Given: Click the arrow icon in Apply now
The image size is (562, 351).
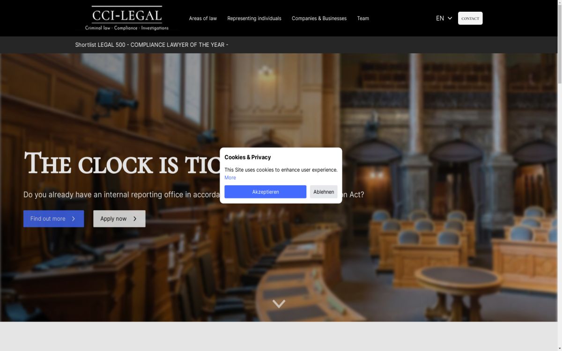Looking at the screenshot, I should pos(135,219).
